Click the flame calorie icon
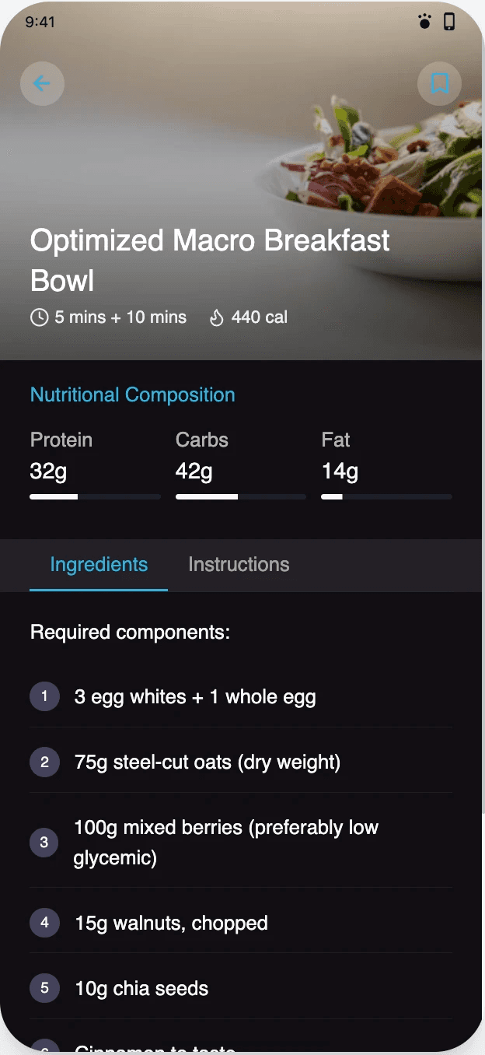485x1055 pixels. coord(217,317)
